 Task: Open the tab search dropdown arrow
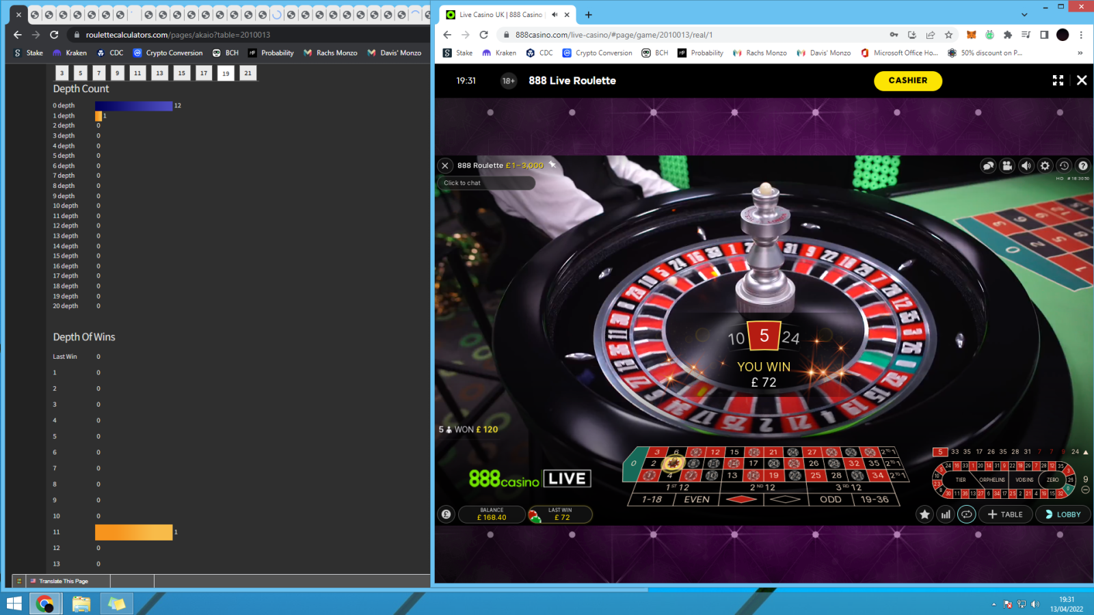coord(1024,14)
